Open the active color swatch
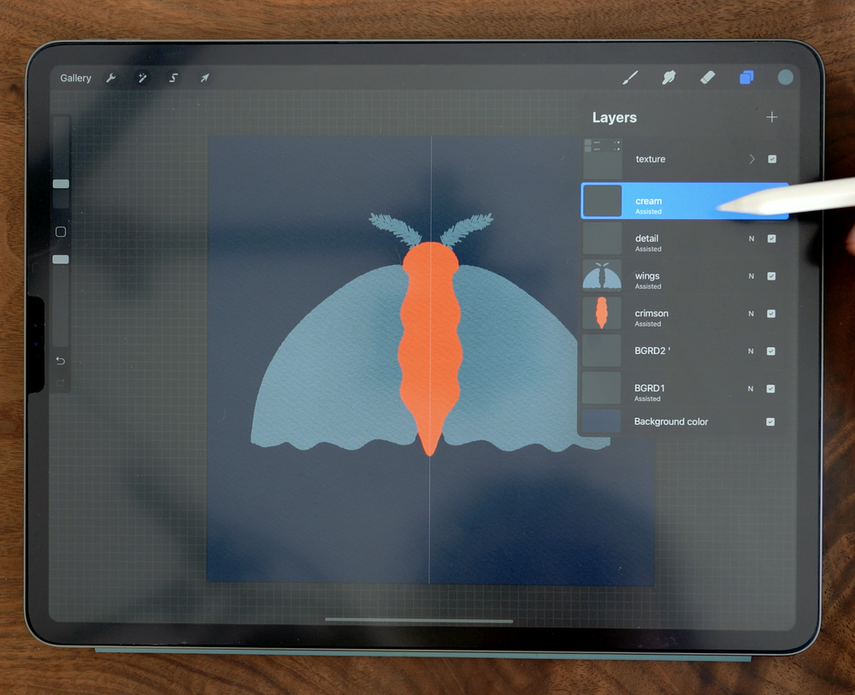The width and height of the screenshot is (855, 695). tap(785, 77)
